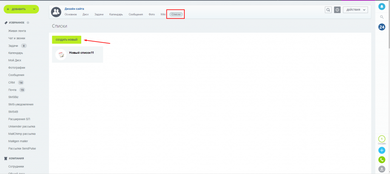Open the Дизайн сайта group link

click(74, 9)
